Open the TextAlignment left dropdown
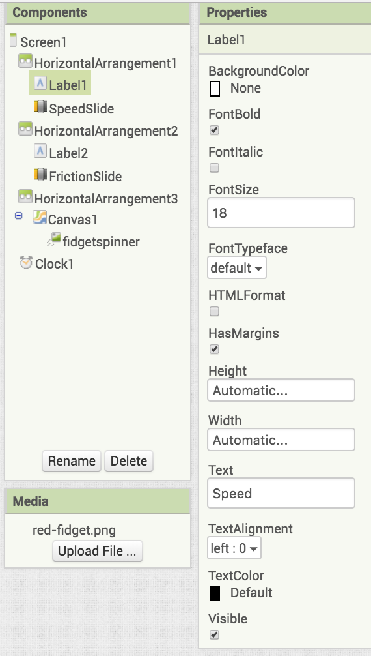This screenshot has width=371, height=656. [x=234, y=548]
